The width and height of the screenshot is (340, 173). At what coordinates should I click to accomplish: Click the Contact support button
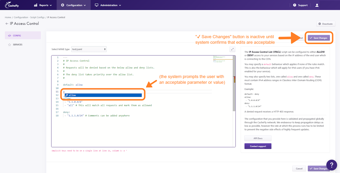(x=258, y=146)
